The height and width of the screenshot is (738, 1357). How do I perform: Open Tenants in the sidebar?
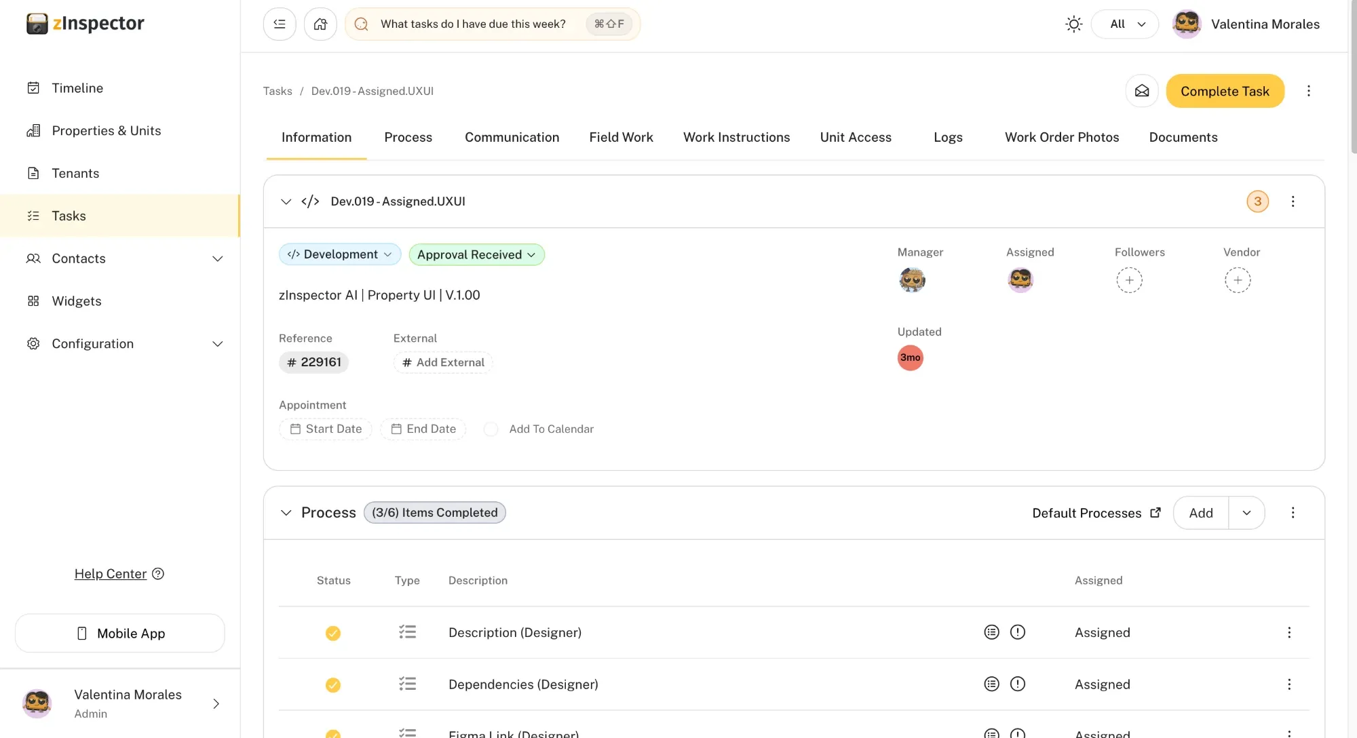click(x=120, y=174)
